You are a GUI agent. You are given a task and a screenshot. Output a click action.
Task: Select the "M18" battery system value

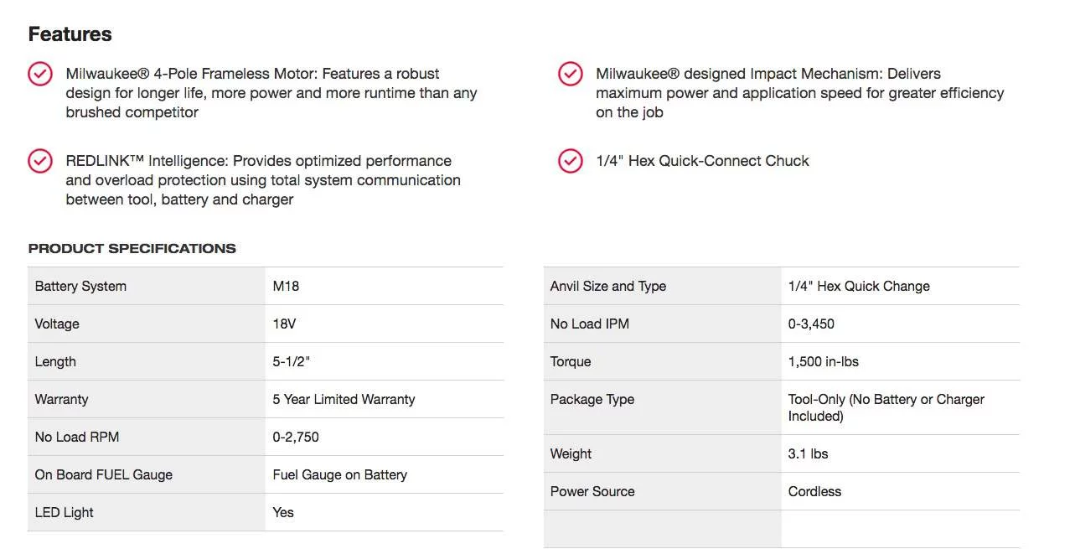click(x=286, y=286)
